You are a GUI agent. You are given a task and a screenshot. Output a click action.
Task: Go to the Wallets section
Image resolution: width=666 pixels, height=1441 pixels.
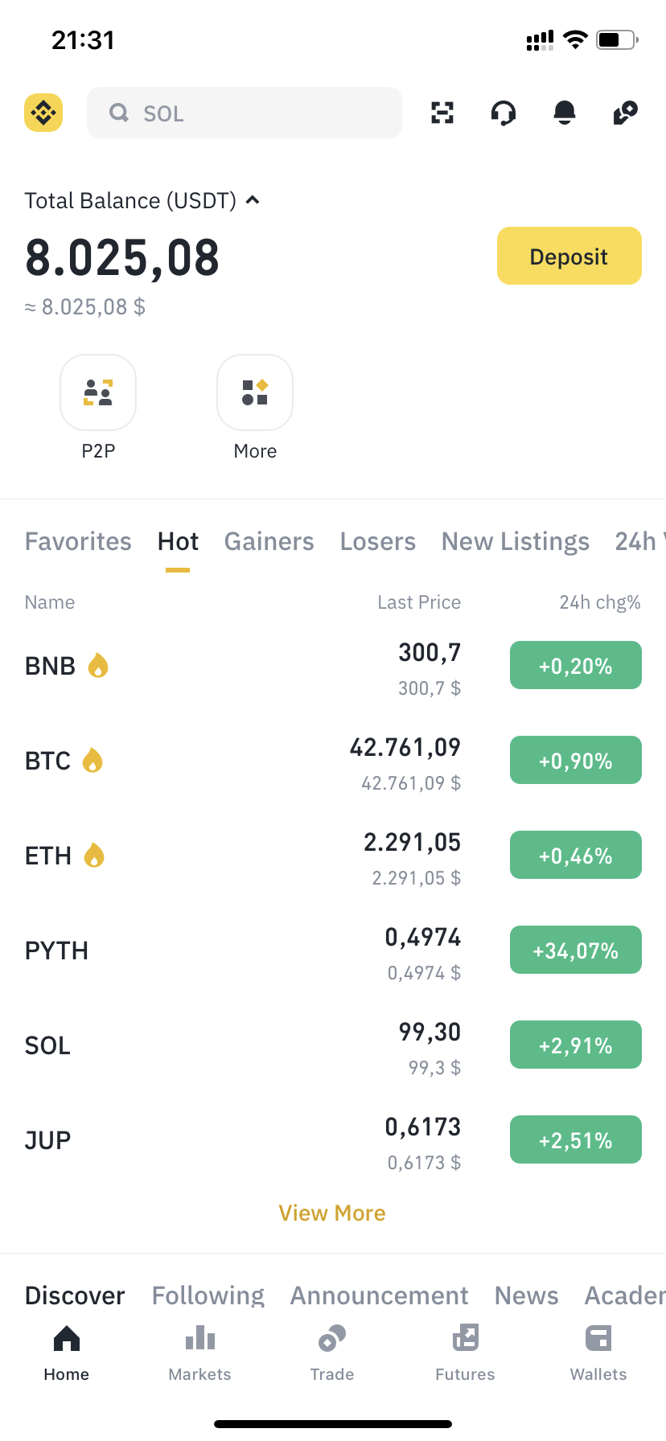(x=598, y=1353)
